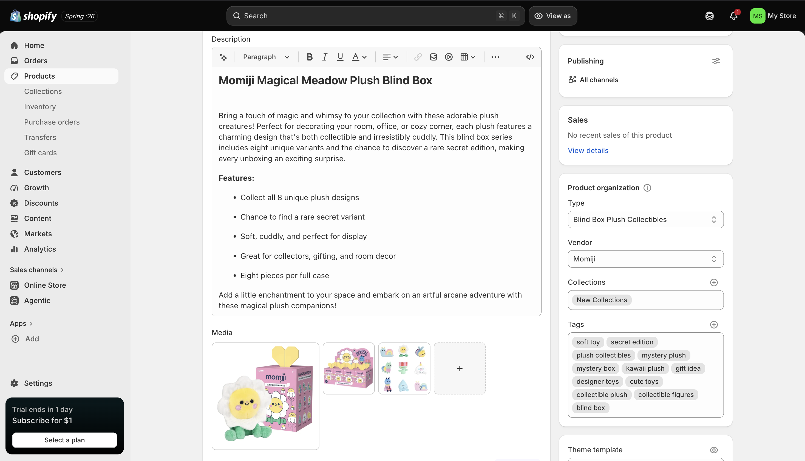Select the nine plush designs thumbnail
The width and height of the screenshot is (805, 461).
pyautogui.click(x=404, y=368)
